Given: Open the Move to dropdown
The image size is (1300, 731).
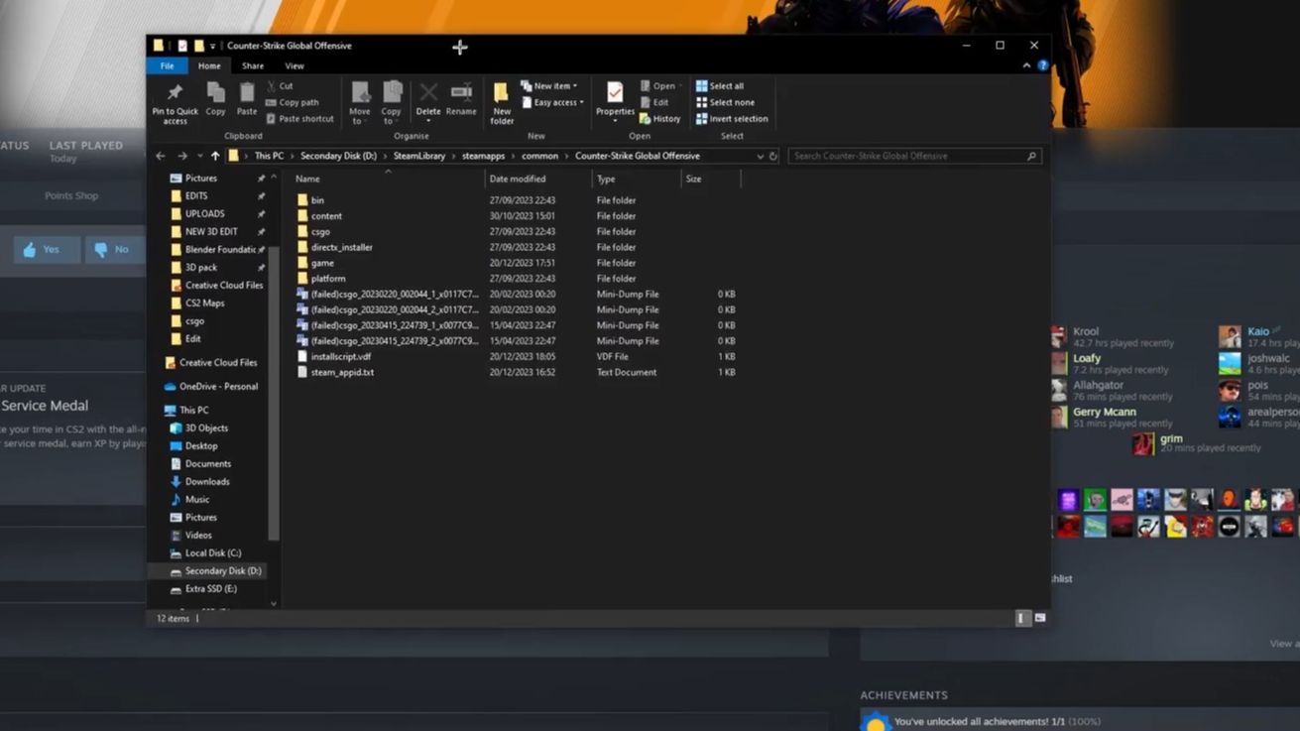Looking at the screenshot, I should click(x=360, y=103).
